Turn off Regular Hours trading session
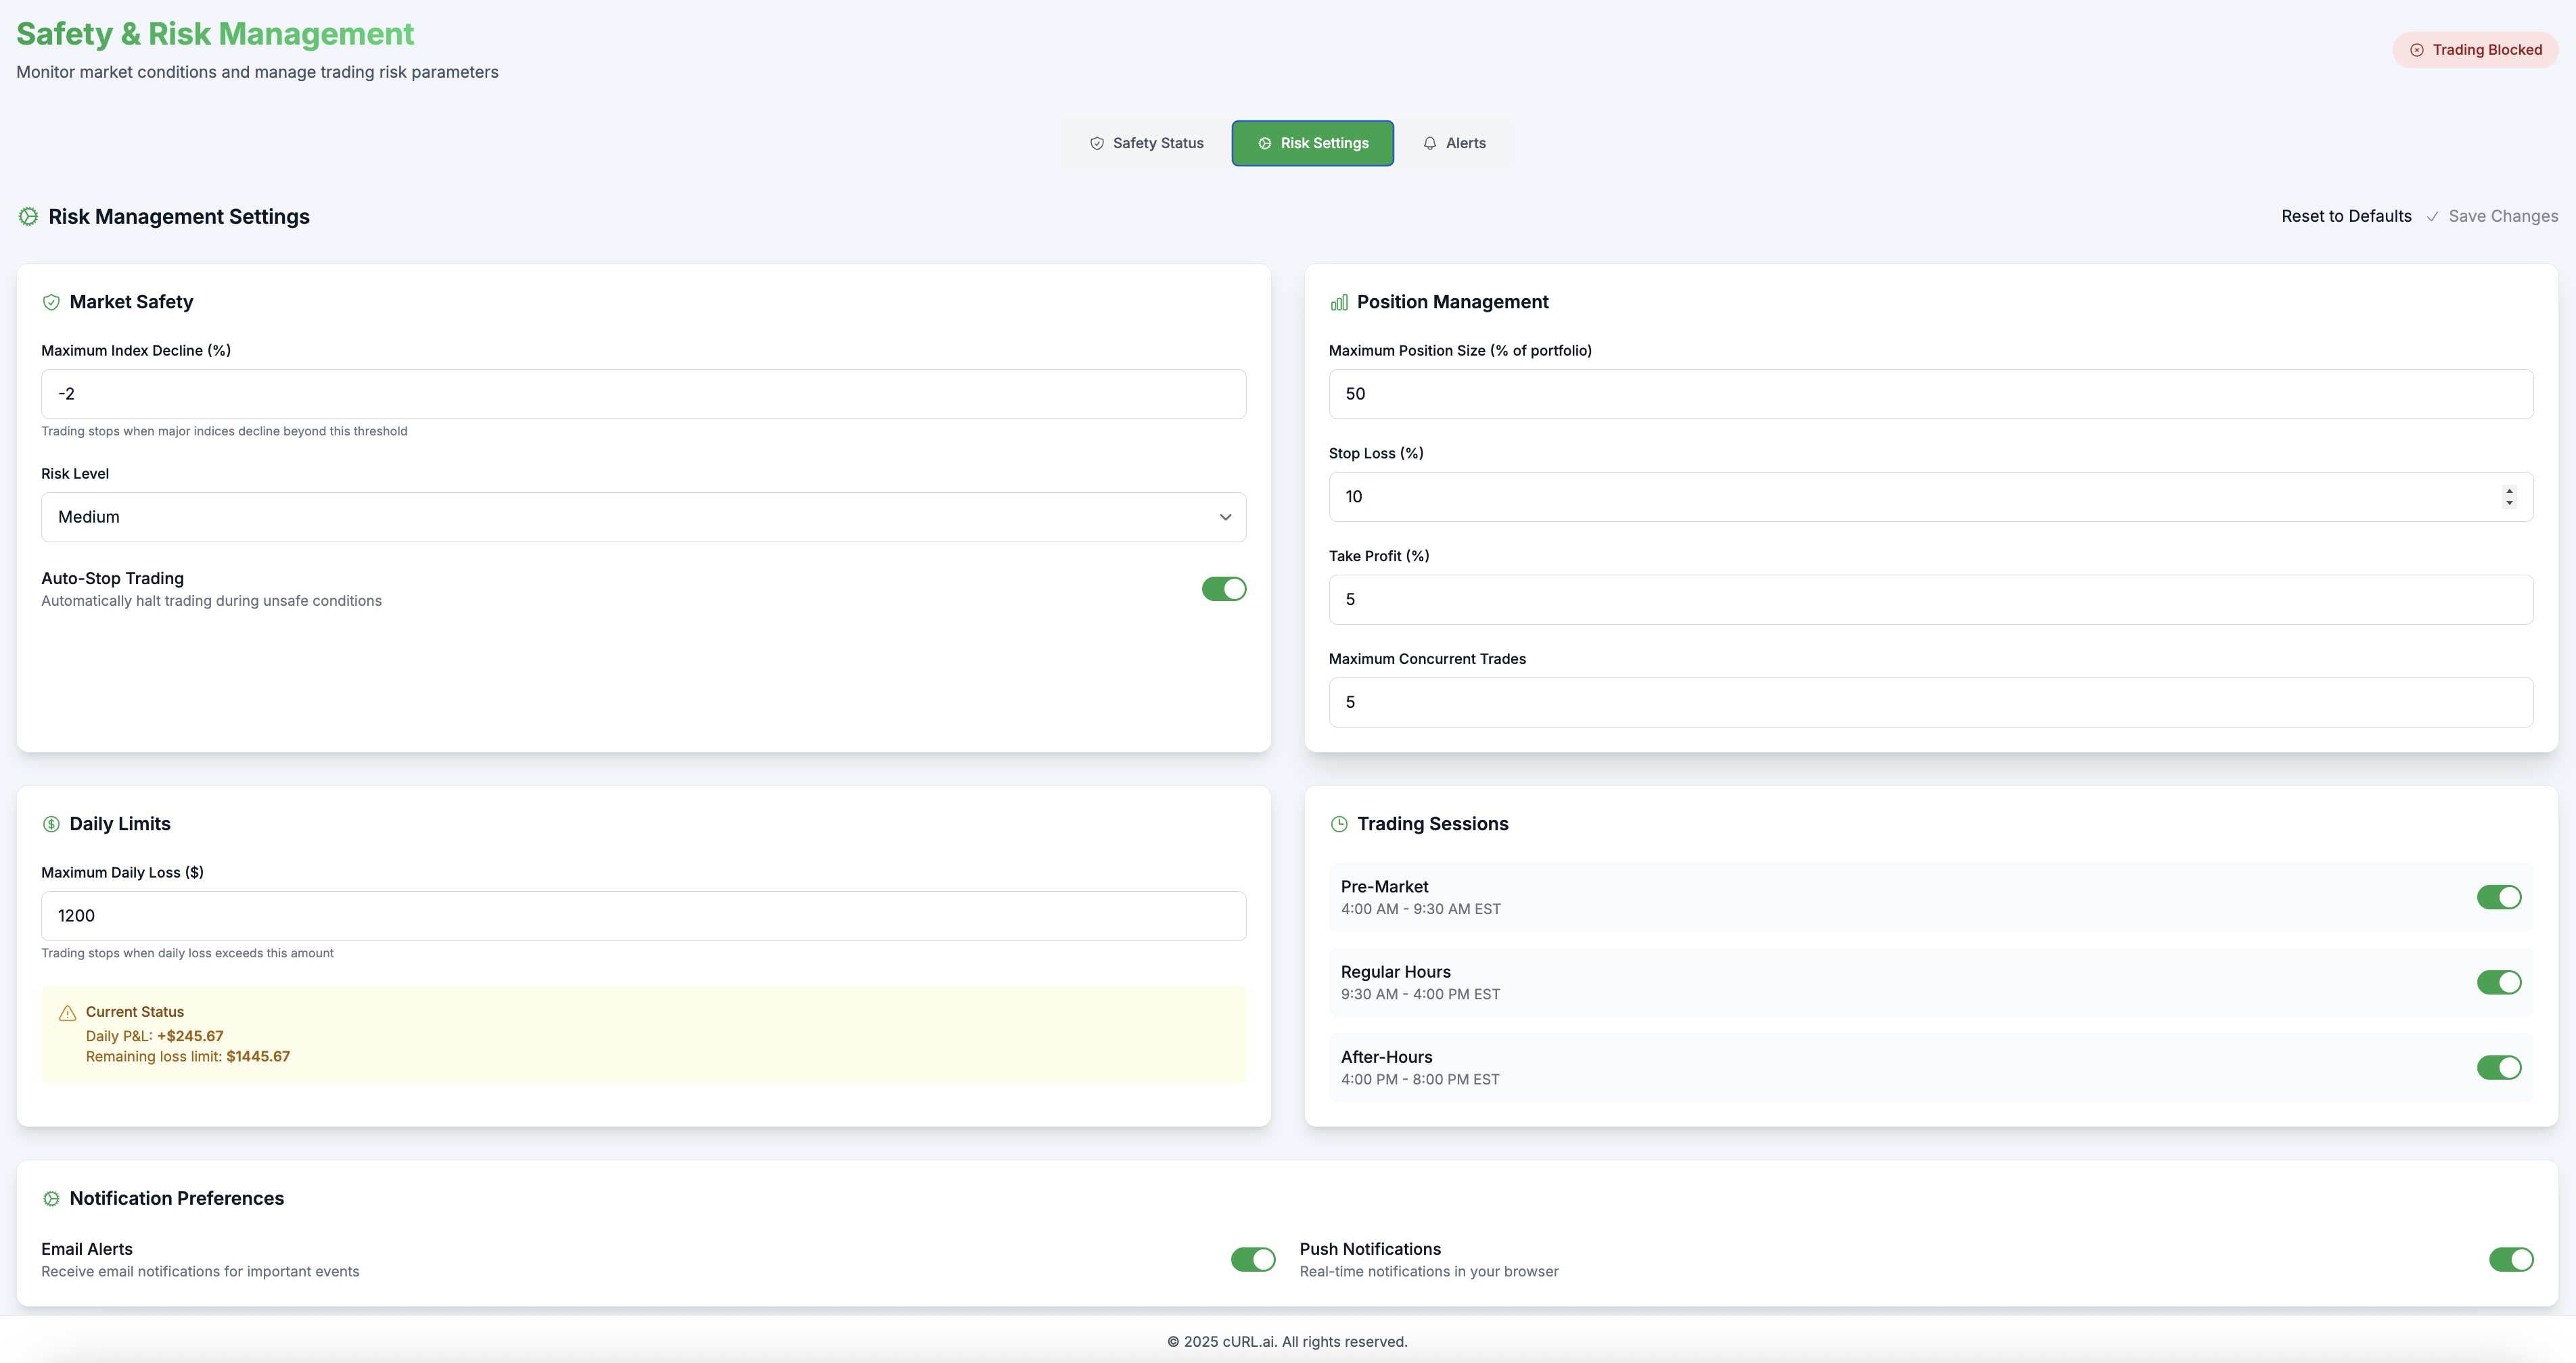Viewport: 2576px width, 1363px height. [x=2499, y=982]
